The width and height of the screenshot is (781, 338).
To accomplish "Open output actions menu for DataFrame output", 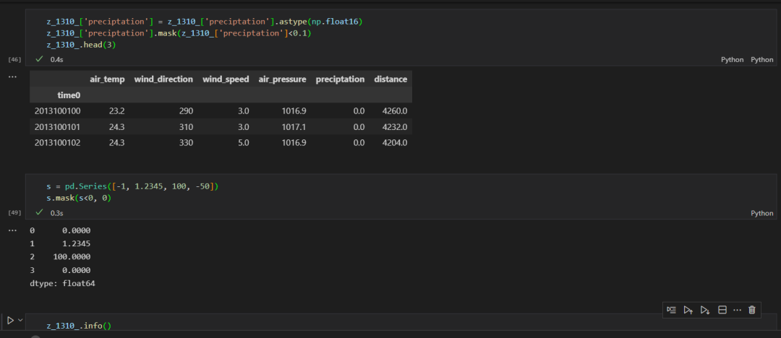I will coord(12,76).
